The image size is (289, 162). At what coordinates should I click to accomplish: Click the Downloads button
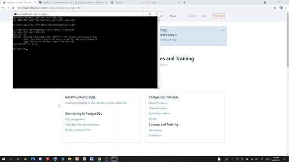(x=218, y=16)
